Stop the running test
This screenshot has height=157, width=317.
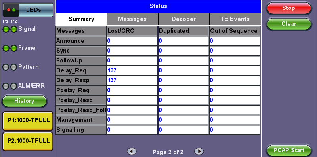point(289,8)
